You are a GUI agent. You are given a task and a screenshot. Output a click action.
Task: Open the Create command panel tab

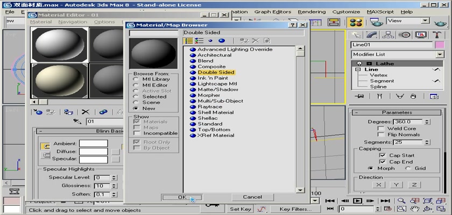(356, 35)
